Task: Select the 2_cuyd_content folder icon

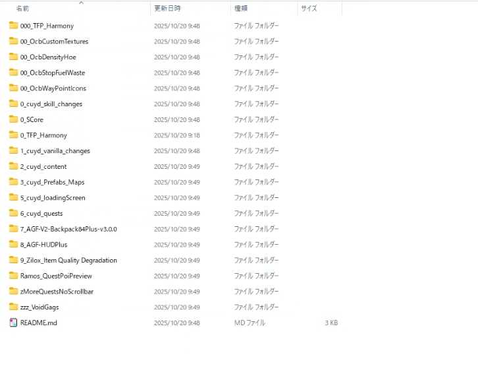Action: pyautogui.click(x=13, y=167)
